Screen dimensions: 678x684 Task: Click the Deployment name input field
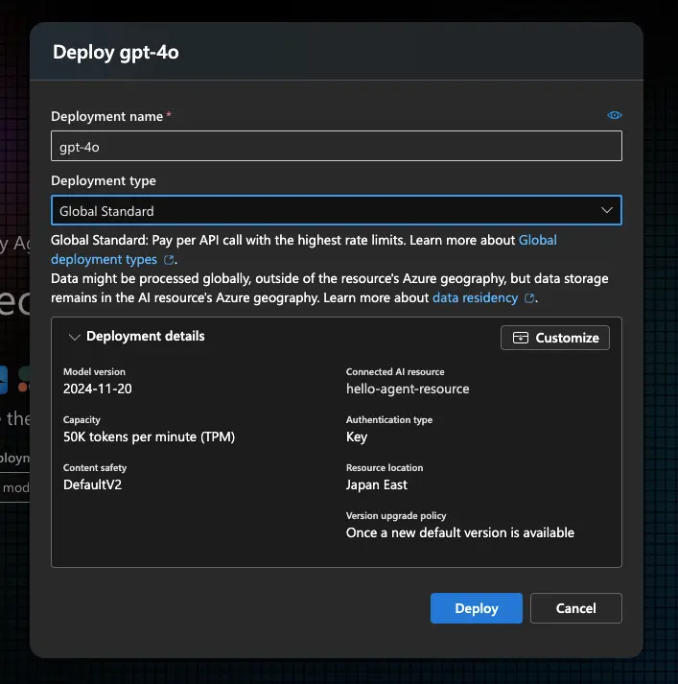tap(337, 146)
